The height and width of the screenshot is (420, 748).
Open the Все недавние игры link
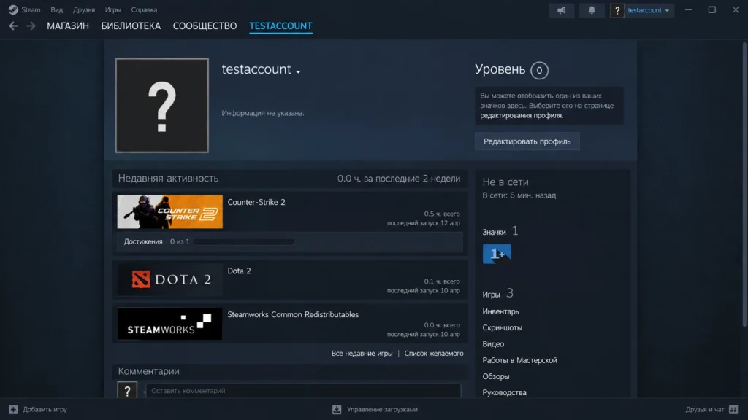click(x=362, y=354)
